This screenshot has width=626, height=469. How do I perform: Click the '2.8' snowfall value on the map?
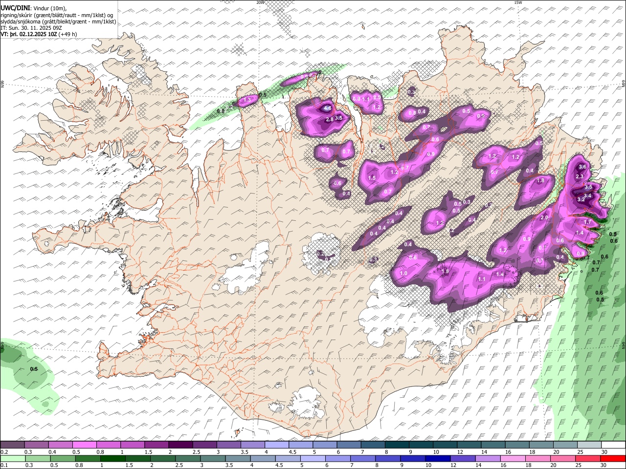click(x=329, y=119)
